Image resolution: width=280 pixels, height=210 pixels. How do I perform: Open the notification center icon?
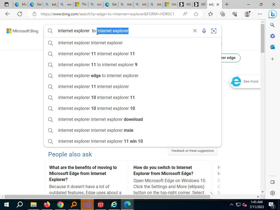pos(271,205)
